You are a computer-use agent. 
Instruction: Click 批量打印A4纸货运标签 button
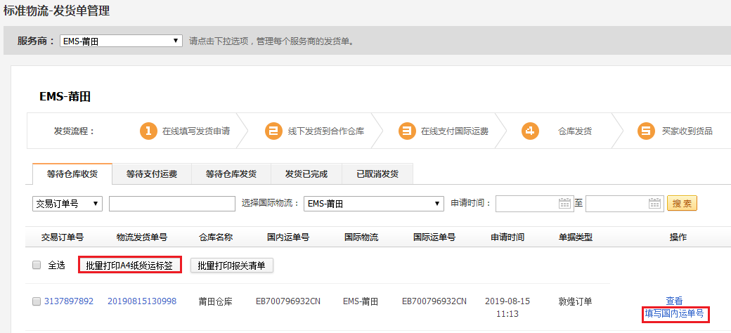129,266
